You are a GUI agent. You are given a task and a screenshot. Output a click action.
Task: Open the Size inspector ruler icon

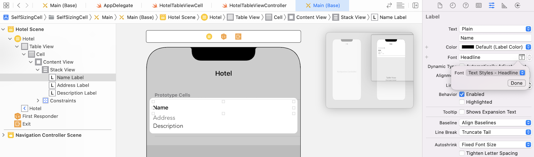point(504,6)
